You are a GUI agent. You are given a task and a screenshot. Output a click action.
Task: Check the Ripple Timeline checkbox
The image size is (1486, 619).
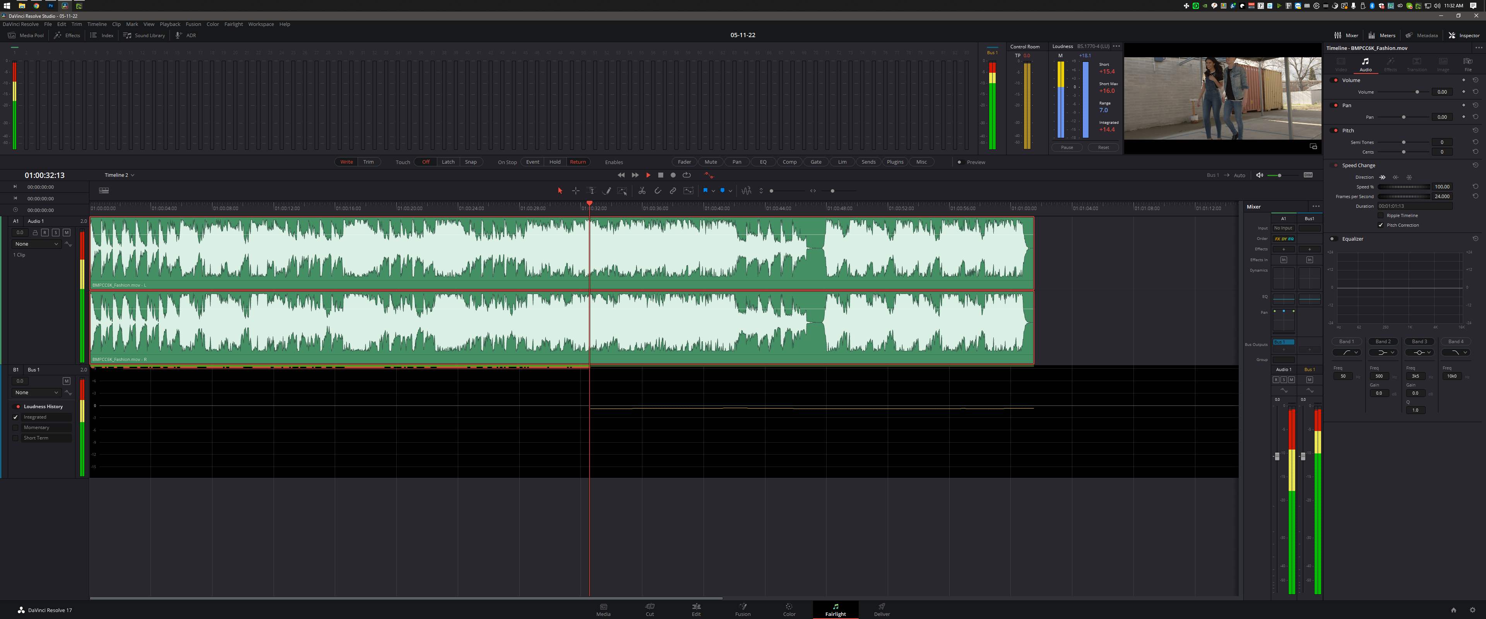click(1380, 215)
